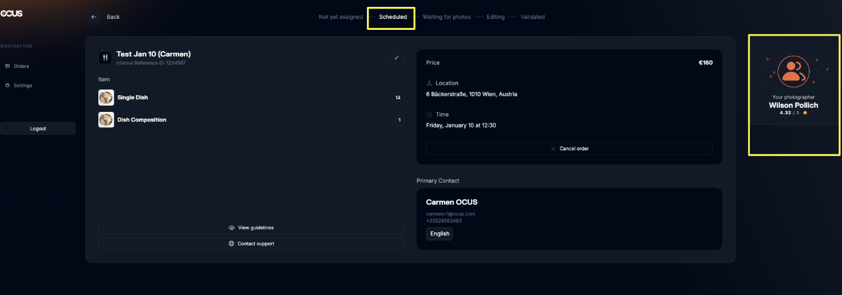Click the Single Dish thumbnail

point(106,98)
